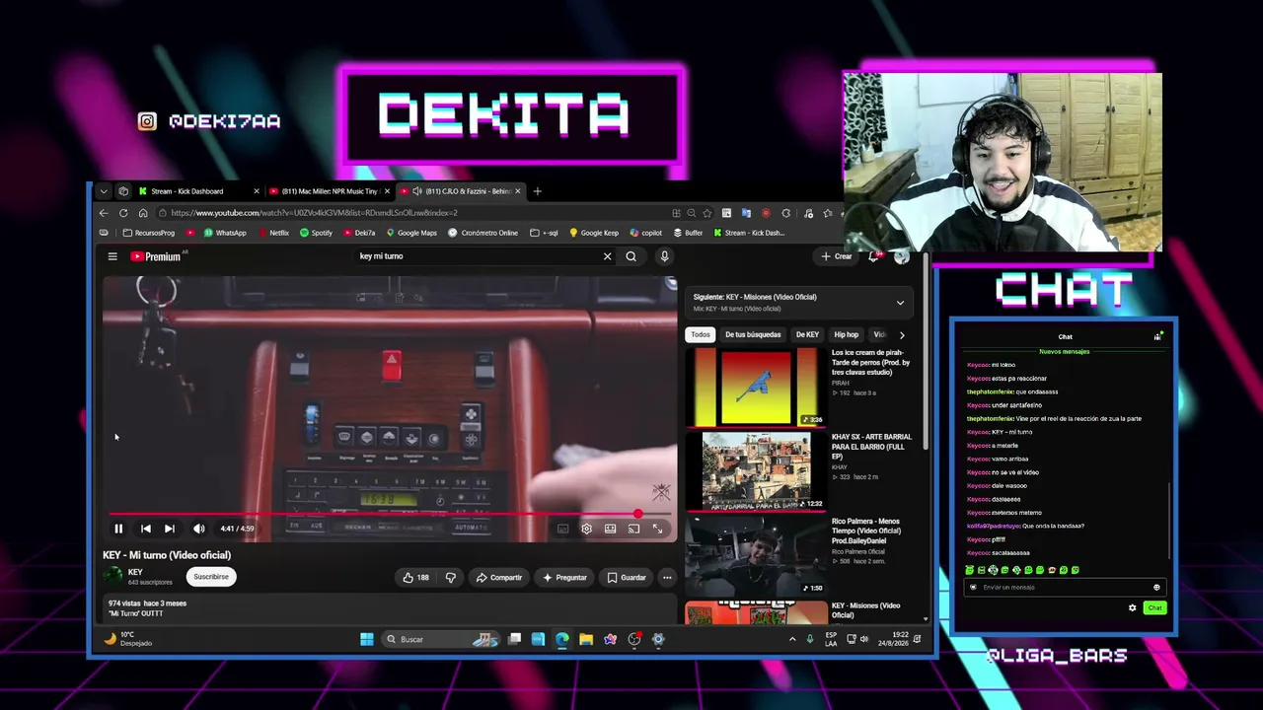
Task: Open a new browser tab
Action: (537, 191)
